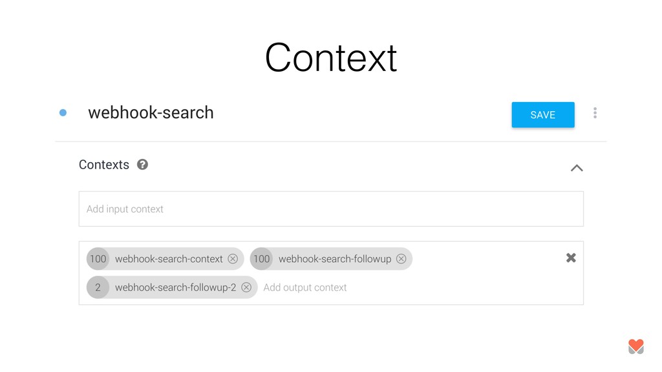Click the Contexts help question mark icon
The image size is (662, 372).
click(142, 165)
